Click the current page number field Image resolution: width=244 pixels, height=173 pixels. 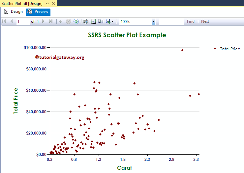coord(23,21)
